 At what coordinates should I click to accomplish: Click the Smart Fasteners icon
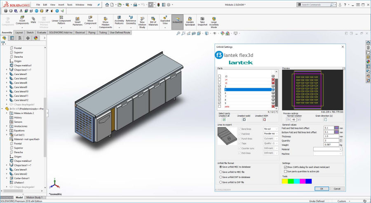click(x=77, y=21)
